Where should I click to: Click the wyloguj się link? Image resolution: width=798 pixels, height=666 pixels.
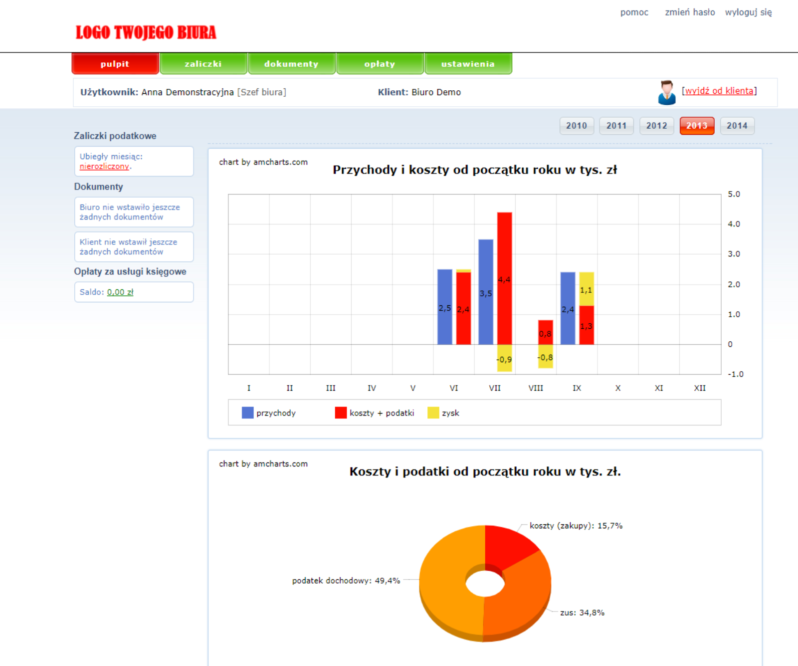[x=748, y=12]
